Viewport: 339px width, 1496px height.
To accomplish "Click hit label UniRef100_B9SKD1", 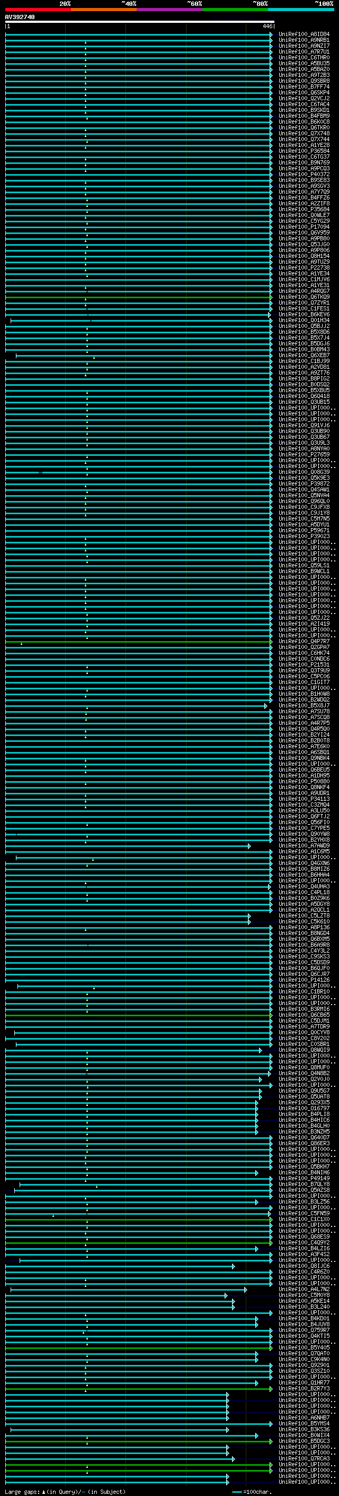I will click(x=304, y=110).
